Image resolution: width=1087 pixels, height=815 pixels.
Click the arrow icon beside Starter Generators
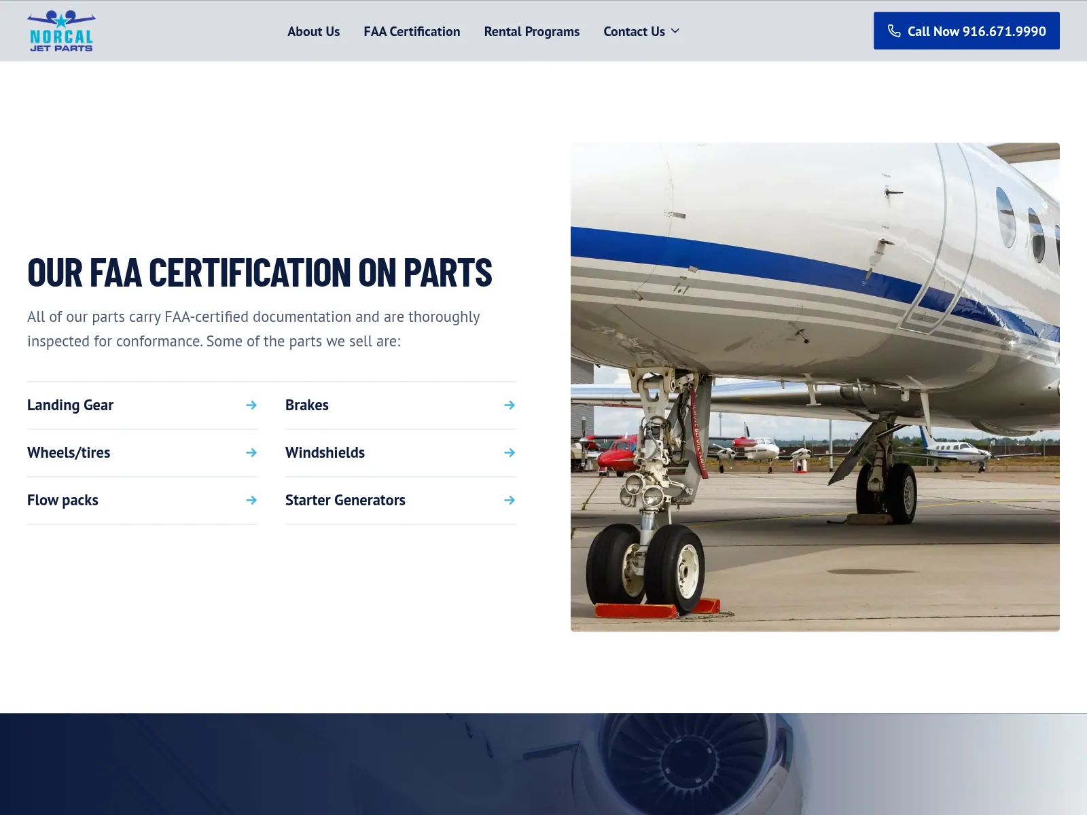(x=510, y=501)
